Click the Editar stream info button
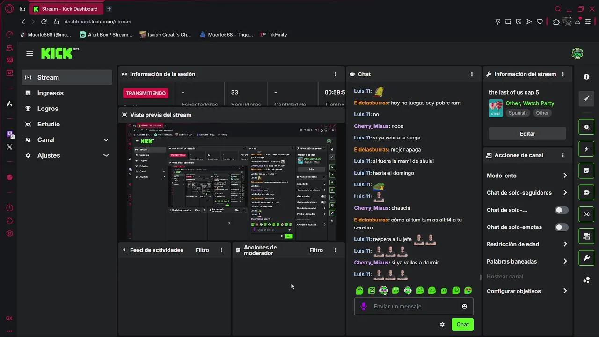The image size is (599, 337). [x=527, y=134]
